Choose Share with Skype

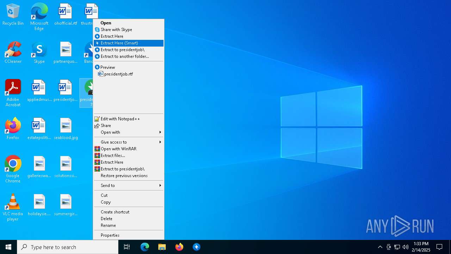[129, 30]
